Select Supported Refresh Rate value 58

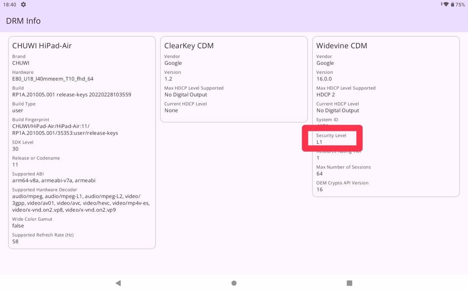pyautogui.click(x=15, y=241)
